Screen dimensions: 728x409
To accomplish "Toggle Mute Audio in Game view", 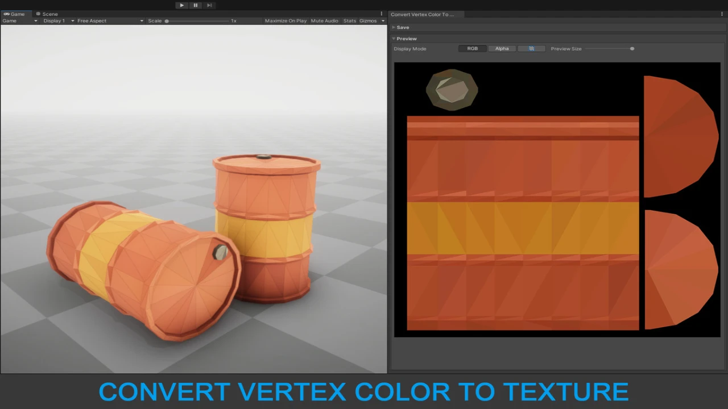I will tap(324, 21).
